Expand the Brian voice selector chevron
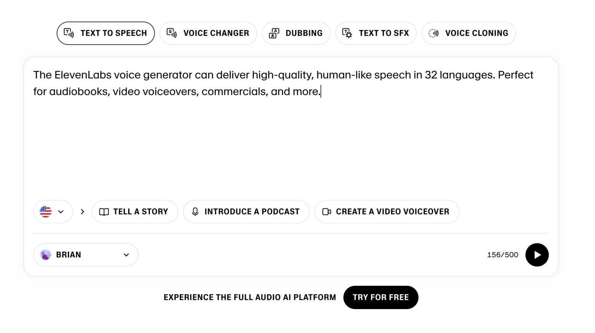The width and height of the screenshot is (595, 333). (x=126, y=255)
